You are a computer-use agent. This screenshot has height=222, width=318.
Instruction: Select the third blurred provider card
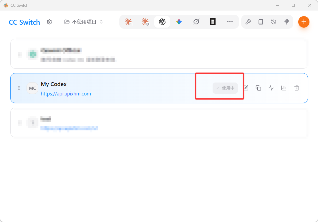coord(159,122)
